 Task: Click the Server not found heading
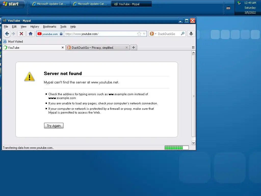(63, 73)
